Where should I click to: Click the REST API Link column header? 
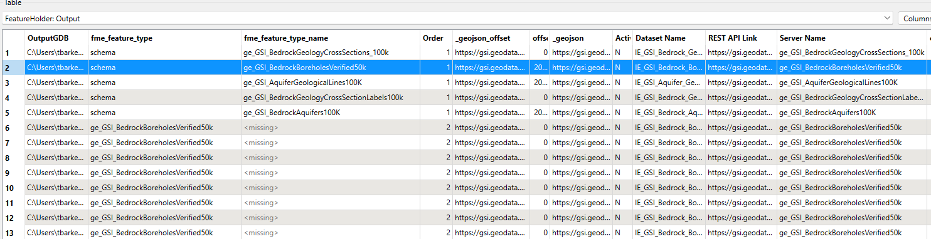click(x=741, y=38)
